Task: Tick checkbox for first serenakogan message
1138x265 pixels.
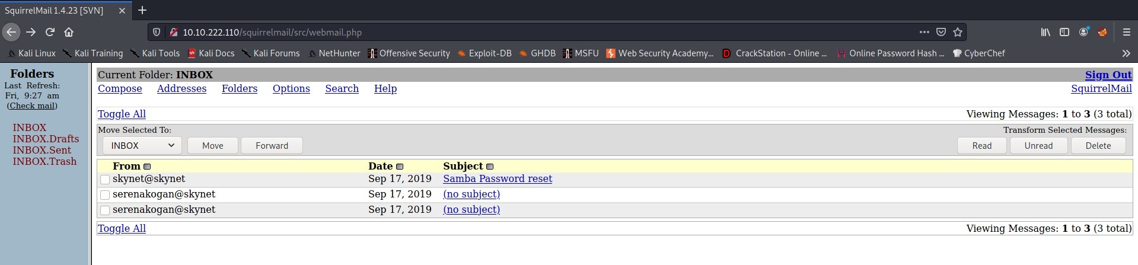Action: tap(105, 195)
